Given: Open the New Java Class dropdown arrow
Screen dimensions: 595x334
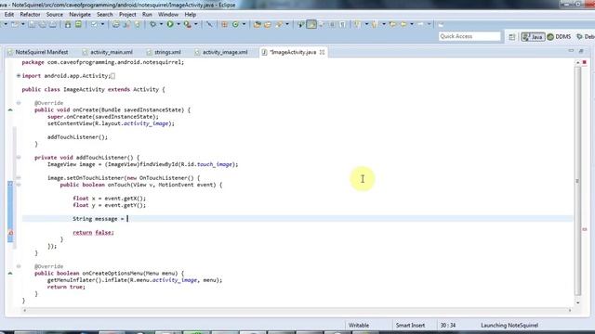Looking at the screenshot, I should (244, 25).
